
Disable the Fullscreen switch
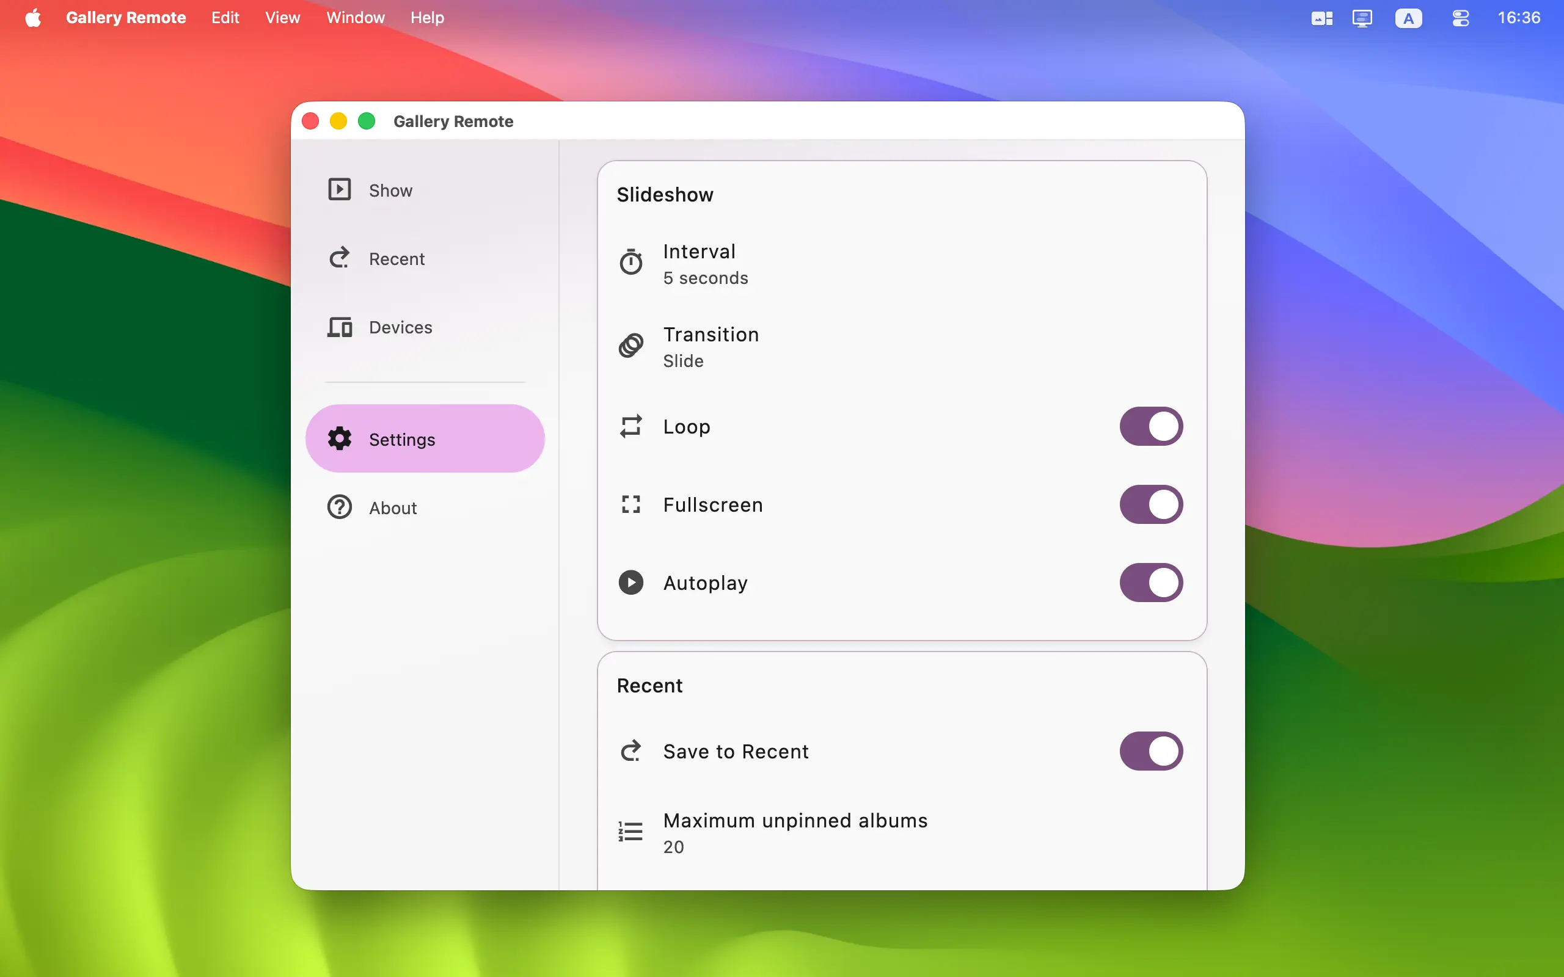pyautogui.click(x=1151, y=504)
